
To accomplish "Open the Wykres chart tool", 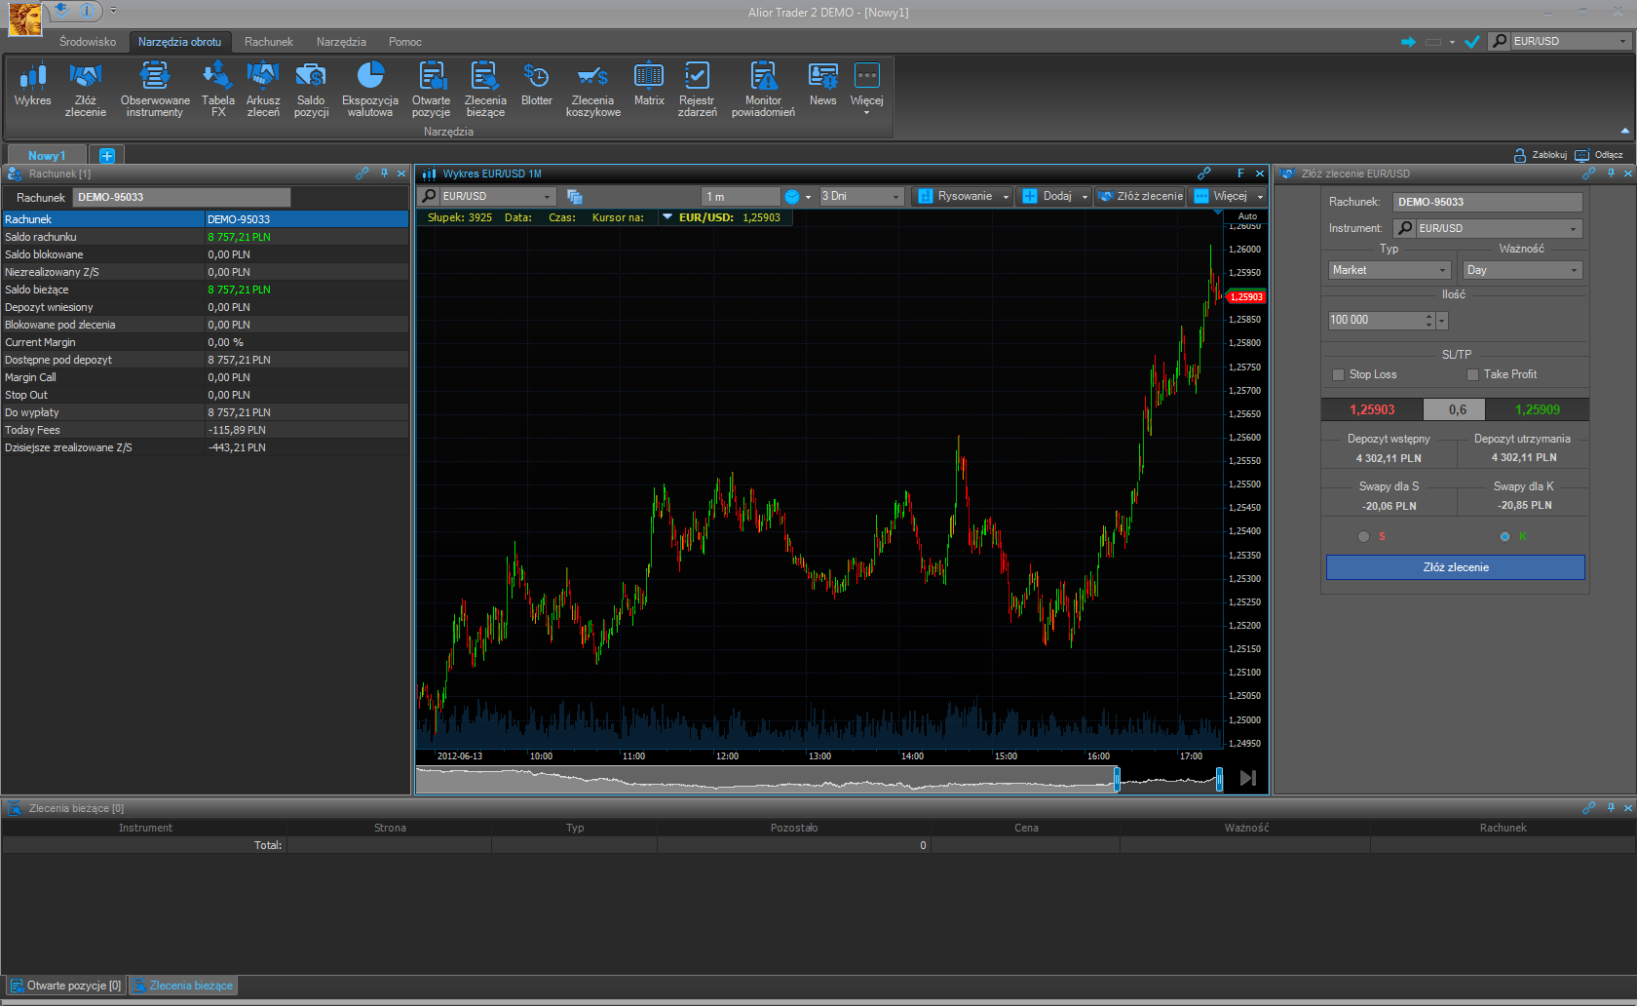I will [32, 85].
